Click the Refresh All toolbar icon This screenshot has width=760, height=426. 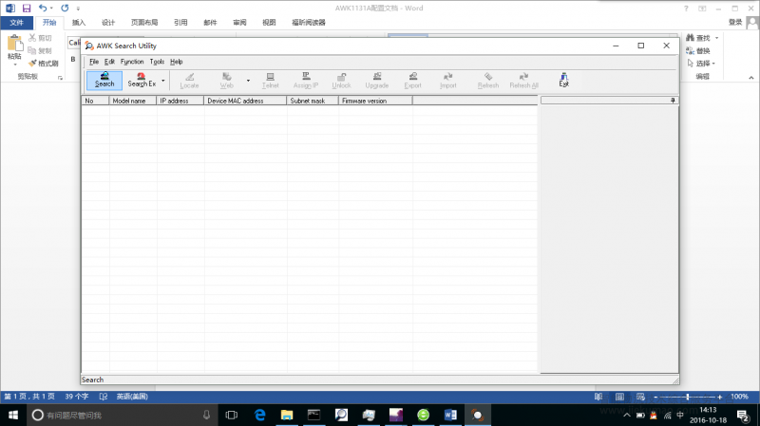524,81
